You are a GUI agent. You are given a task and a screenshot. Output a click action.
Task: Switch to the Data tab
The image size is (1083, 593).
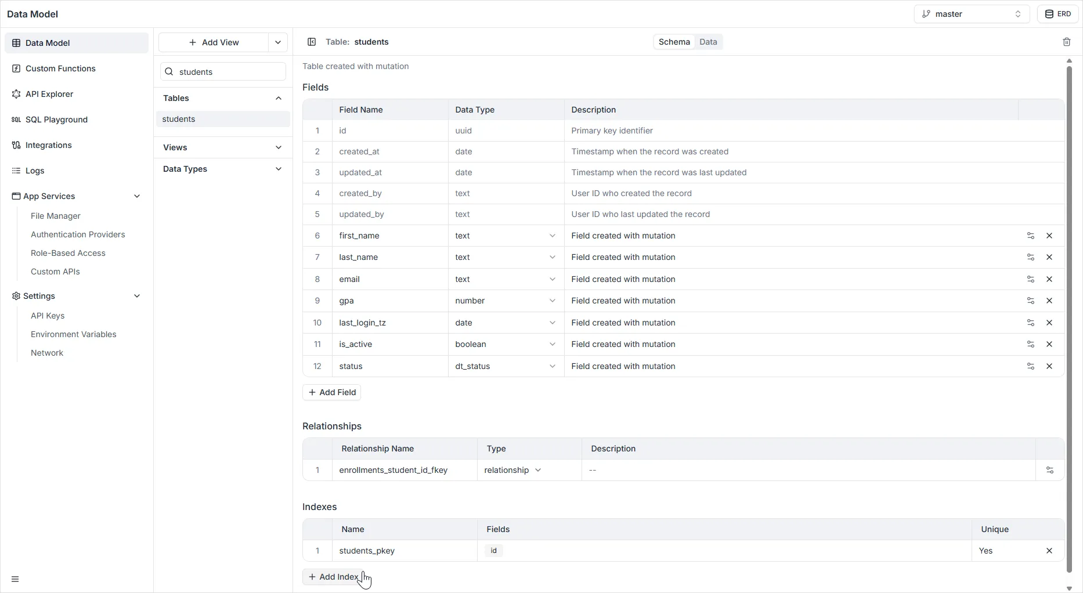pyautogui.click(x=708, y=42)
